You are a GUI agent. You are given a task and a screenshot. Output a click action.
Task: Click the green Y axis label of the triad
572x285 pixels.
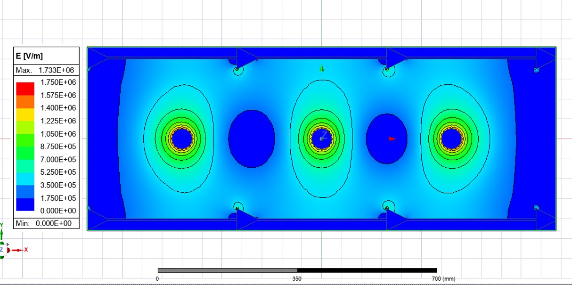point(2,225)
